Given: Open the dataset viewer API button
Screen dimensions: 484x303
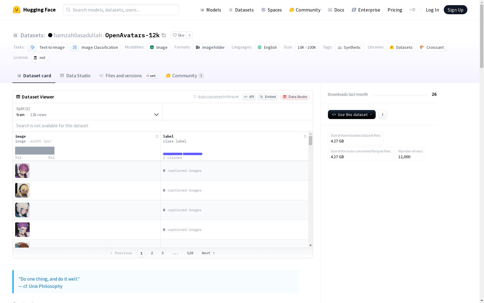Looking at the screenshot, I should click(x=249, y=97).
